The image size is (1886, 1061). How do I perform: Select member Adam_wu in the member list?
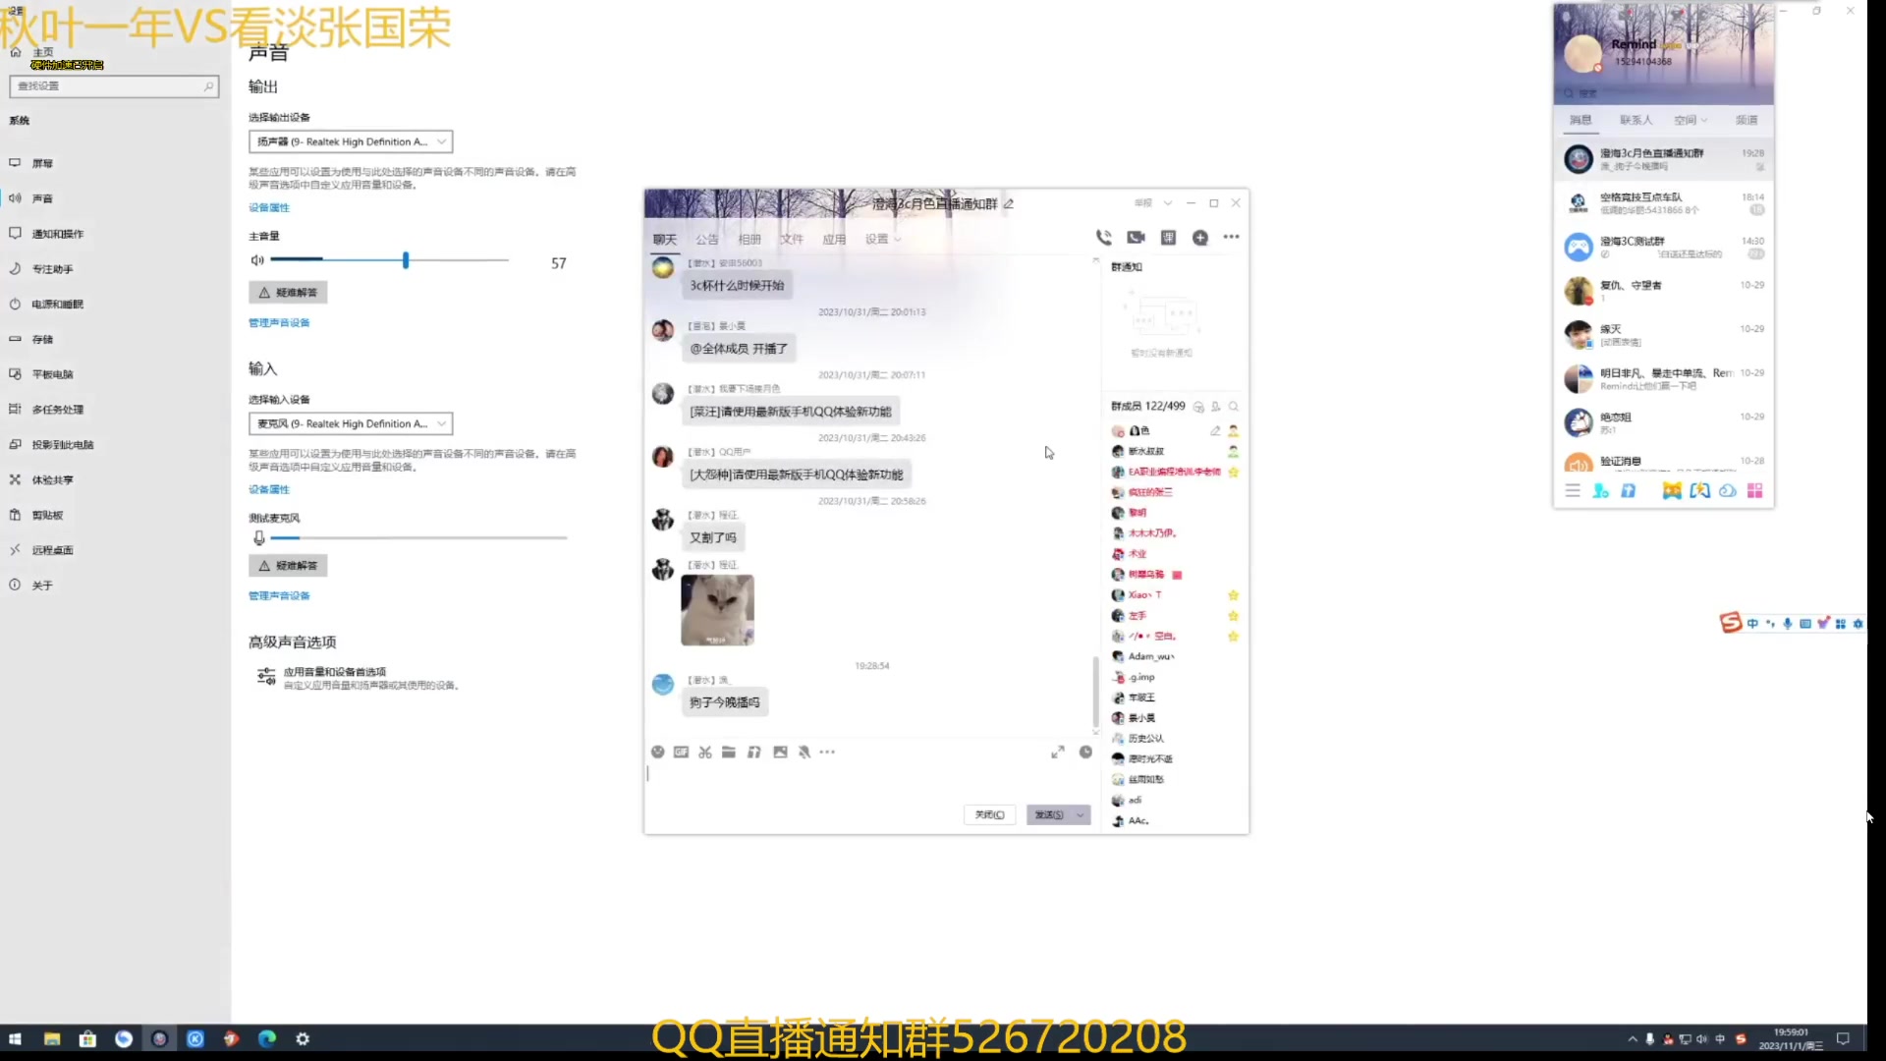coord(1151,656)
